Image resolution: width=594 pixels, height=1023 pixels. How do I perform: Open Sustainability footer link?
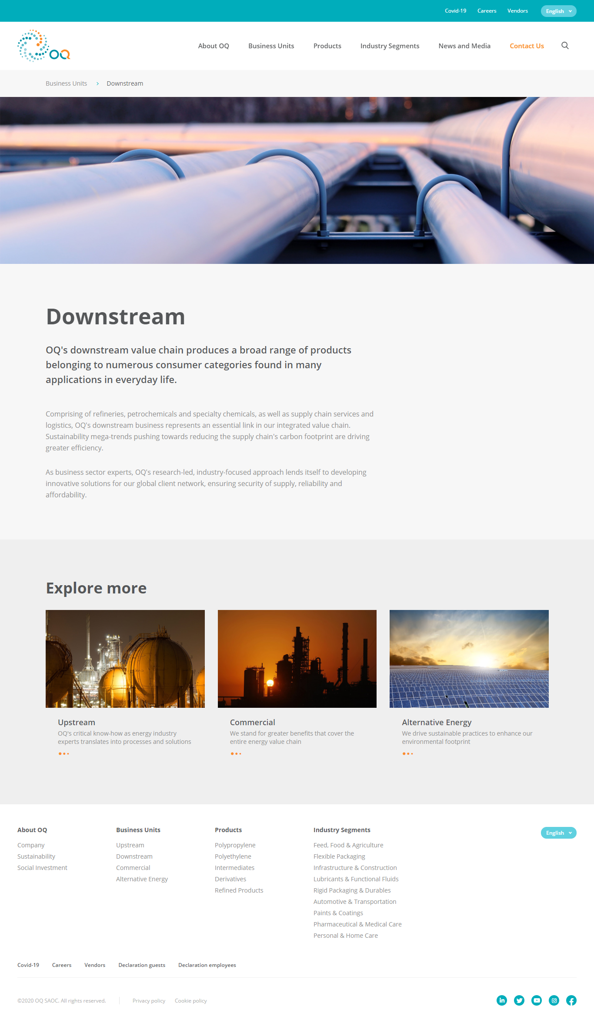coord(36,856)
